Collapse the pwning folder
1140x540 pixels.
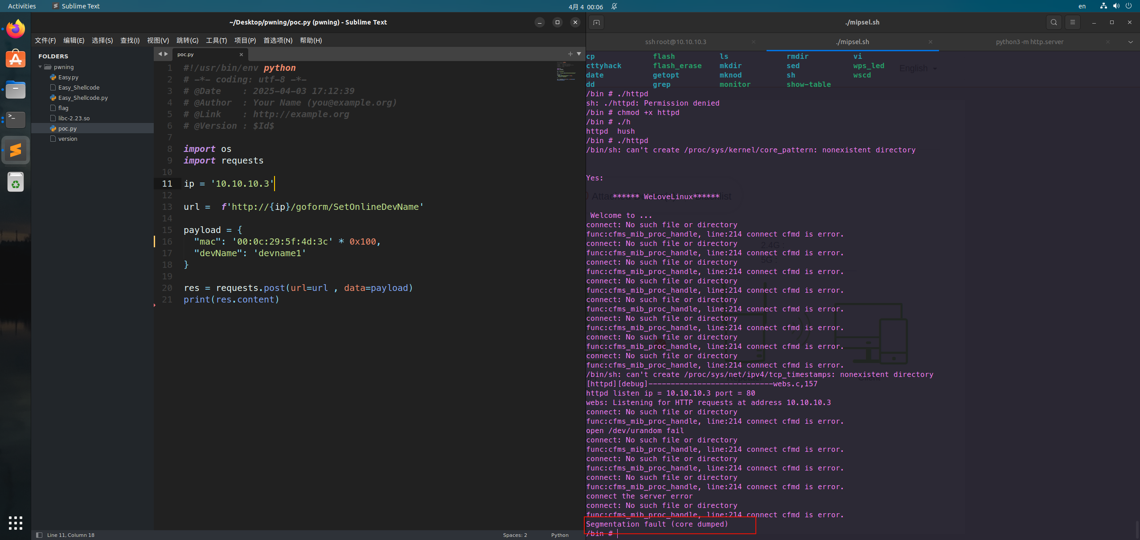pyautogui.click(x=41, y=67)
